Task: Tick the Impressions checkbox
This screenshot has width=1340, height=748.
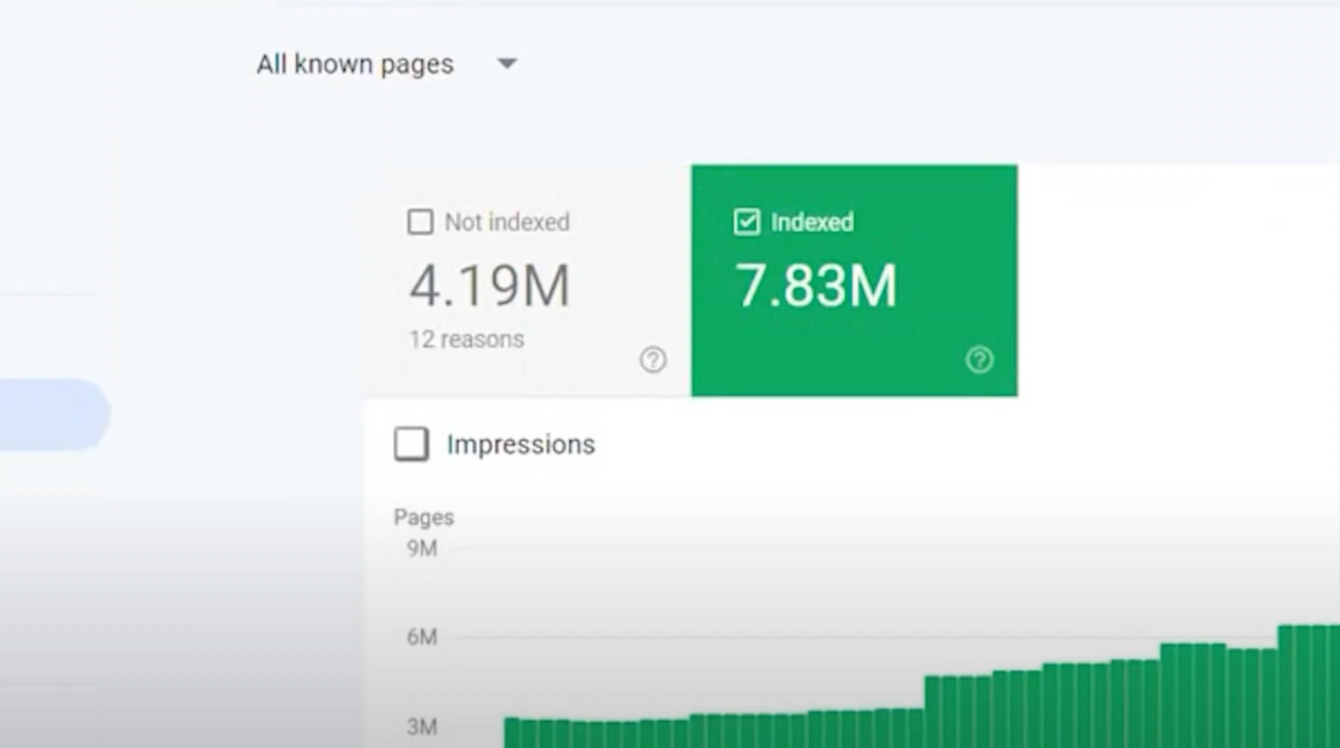Action: (x=412, y=444)
